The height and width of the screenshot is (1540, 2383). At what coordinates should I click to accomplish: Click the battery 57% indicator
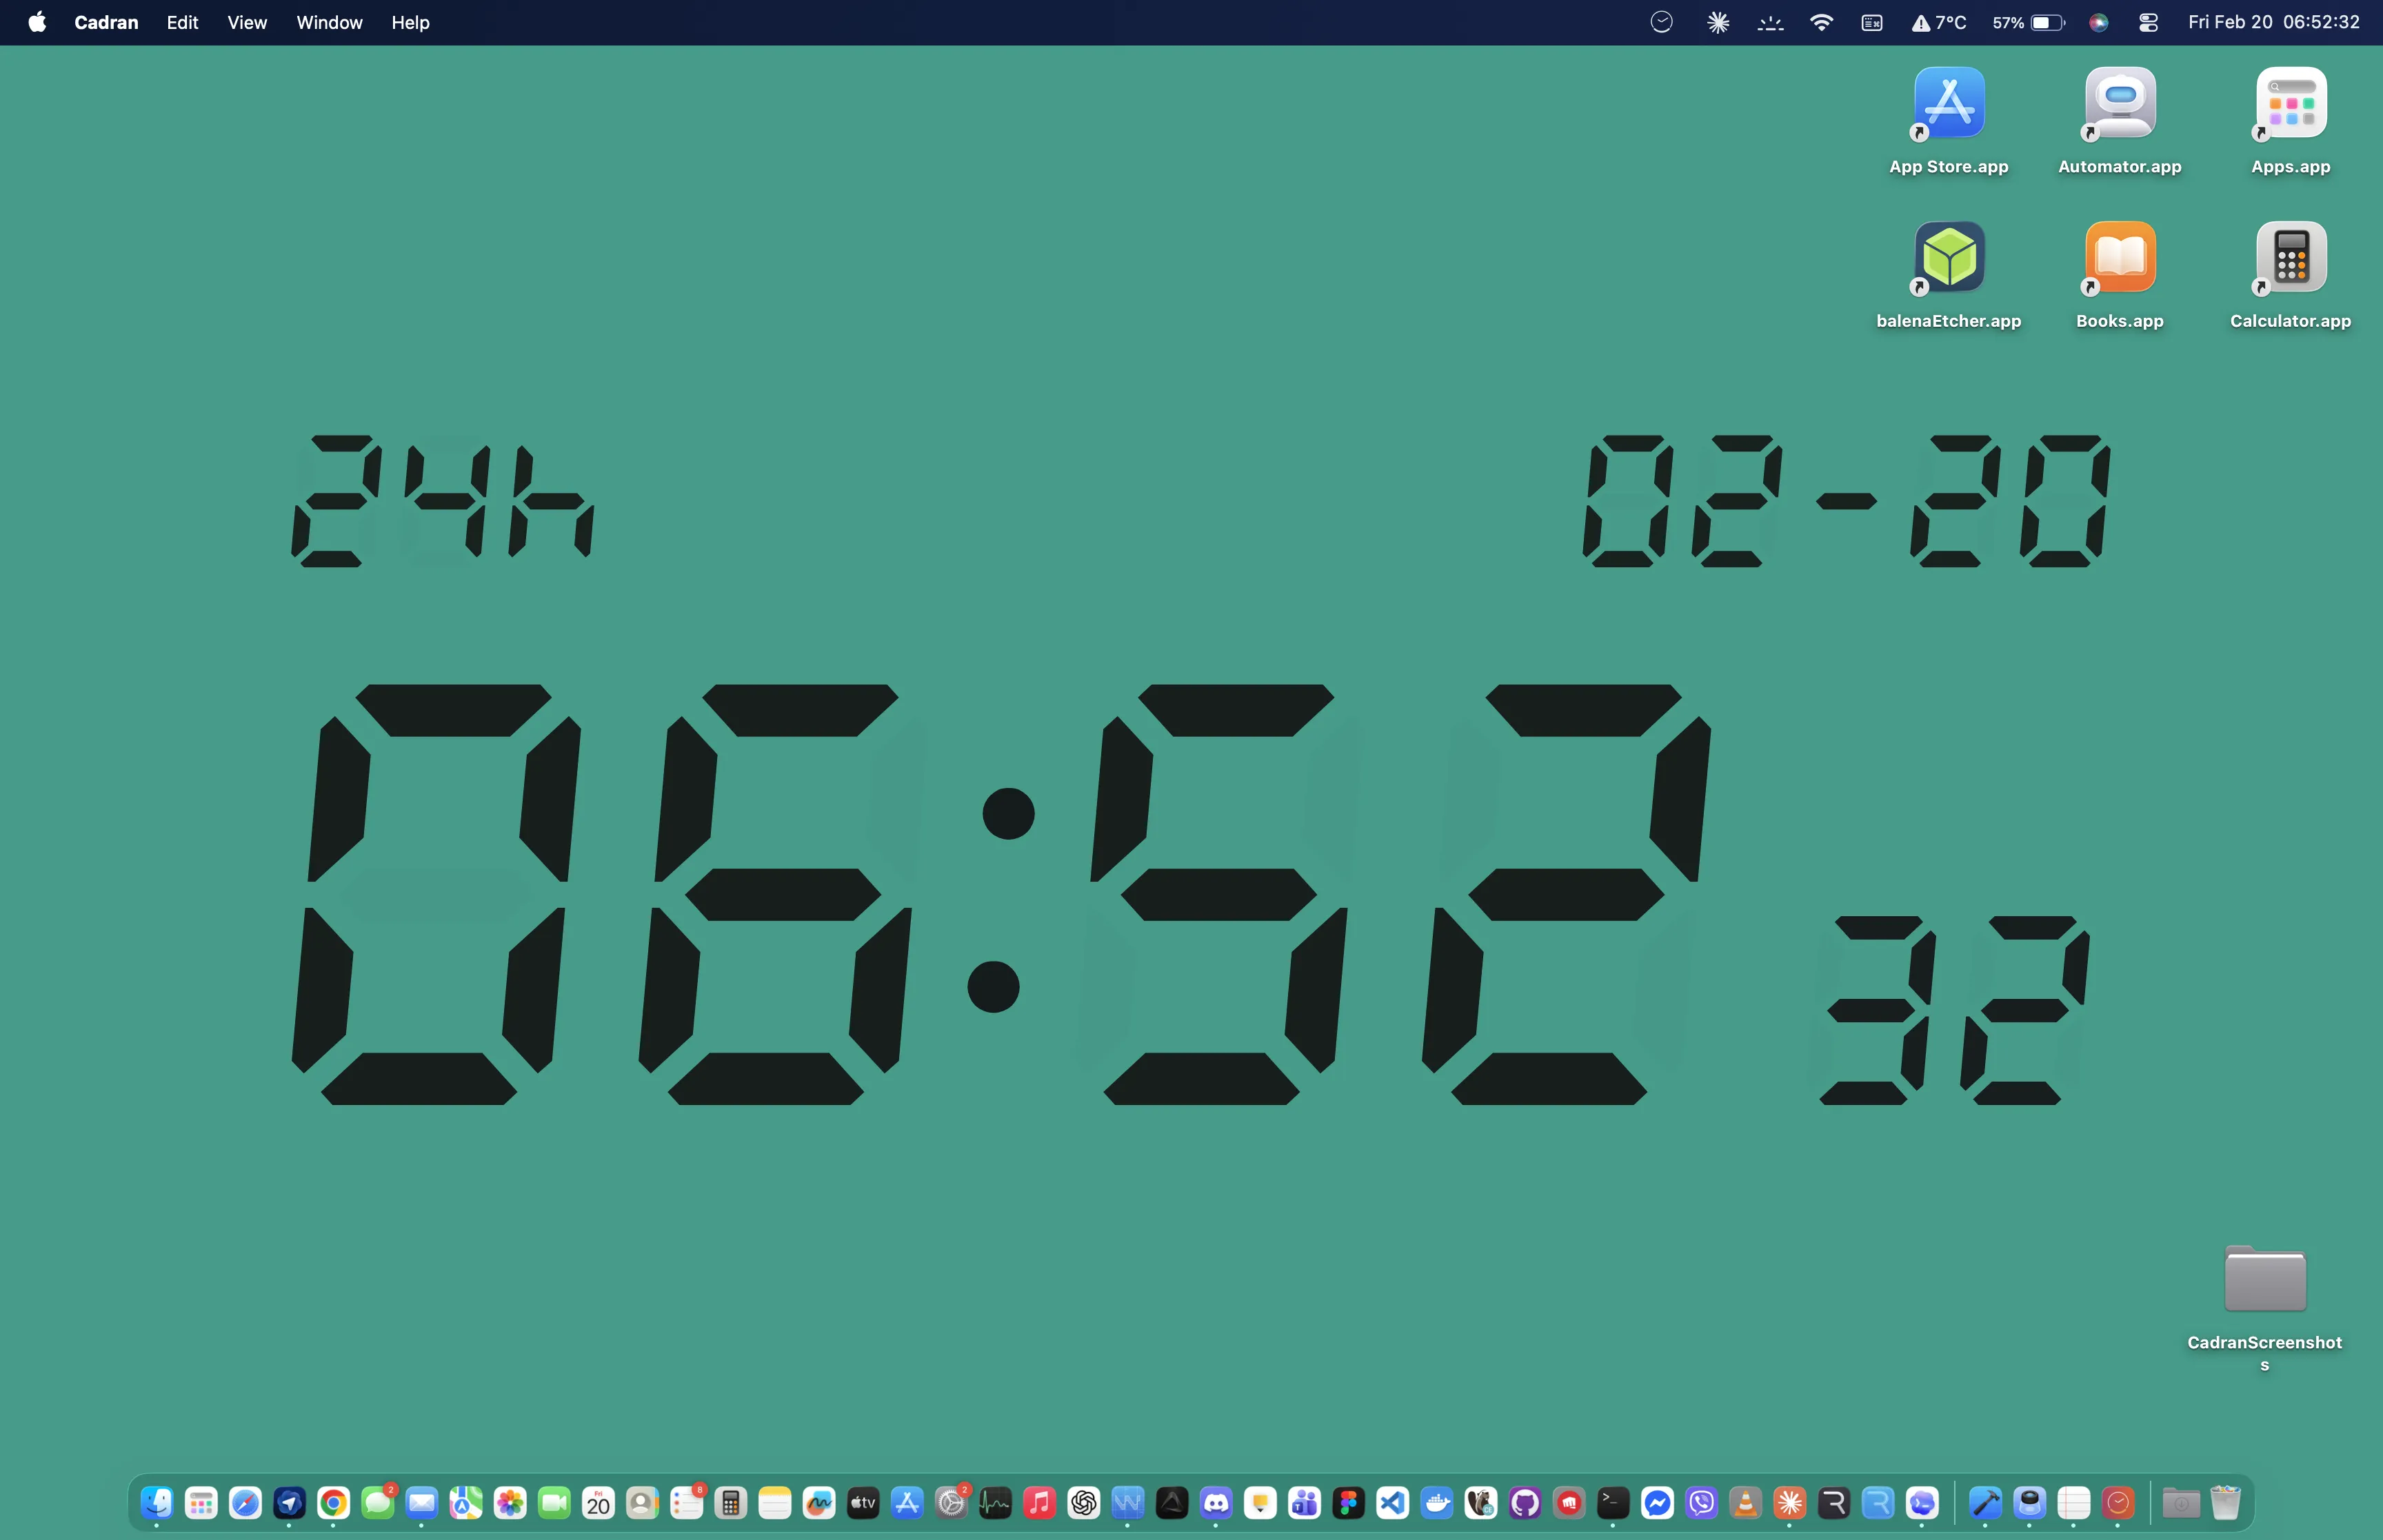[x=2027, y=22]
